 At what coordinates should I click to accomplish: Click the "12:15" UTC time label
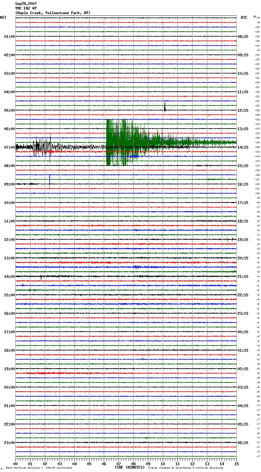[x=243, y=110]
